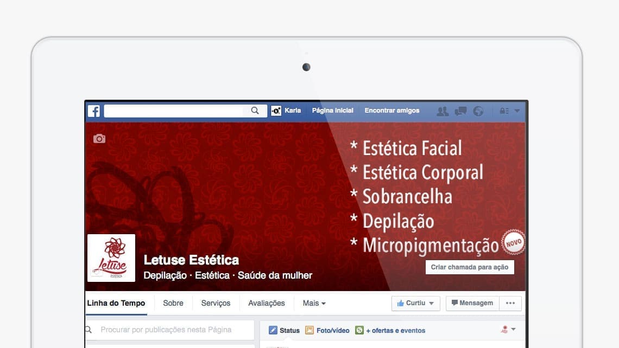Click the Facebook logo icon
Screen dimensions: 619x348
coord(94,111)
